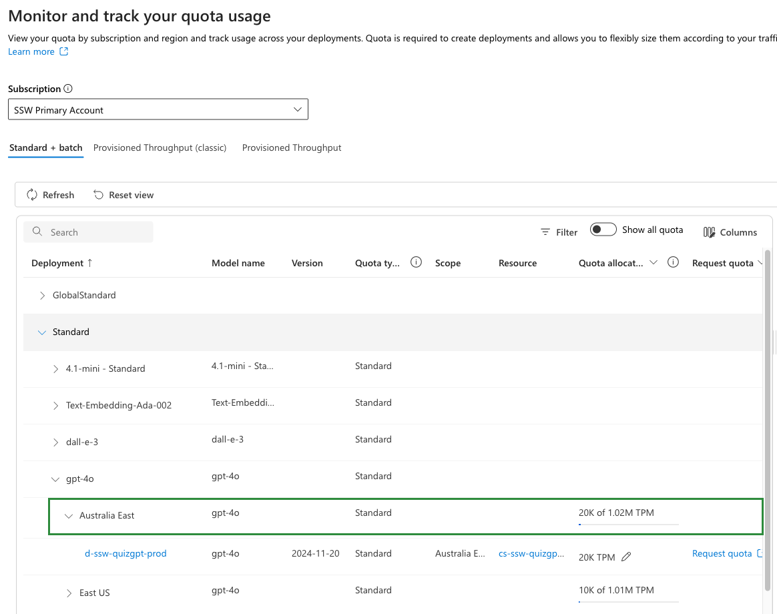Click the pencil icon beside 20K TPM
This screenshot has width=777, height=614.
[x=626, y=557]
